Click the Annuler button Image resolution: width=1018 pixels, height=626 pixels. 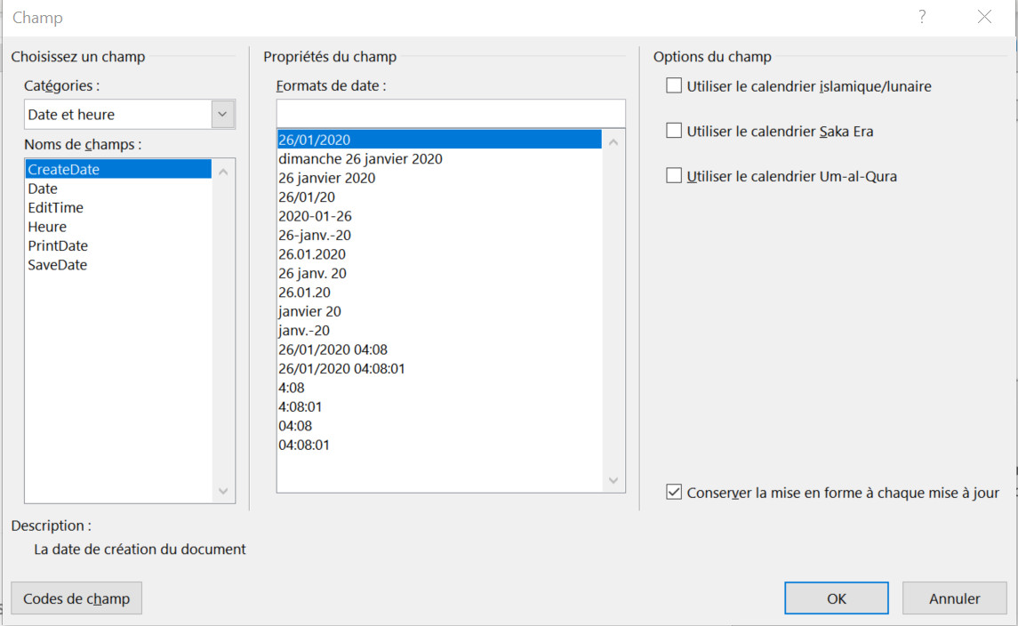coord(954,598)
